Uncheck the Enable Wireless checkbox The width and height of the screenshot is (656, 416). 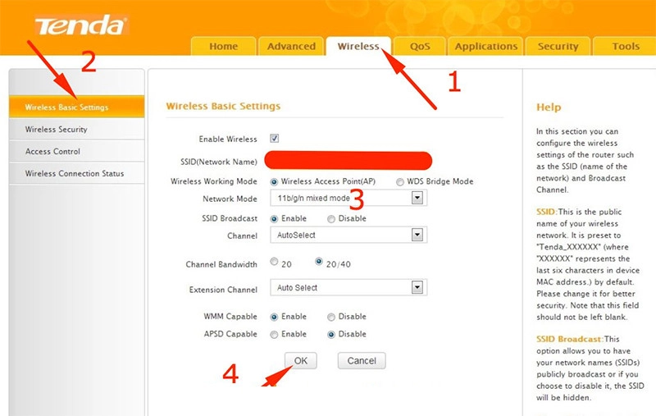coord(275,139)
